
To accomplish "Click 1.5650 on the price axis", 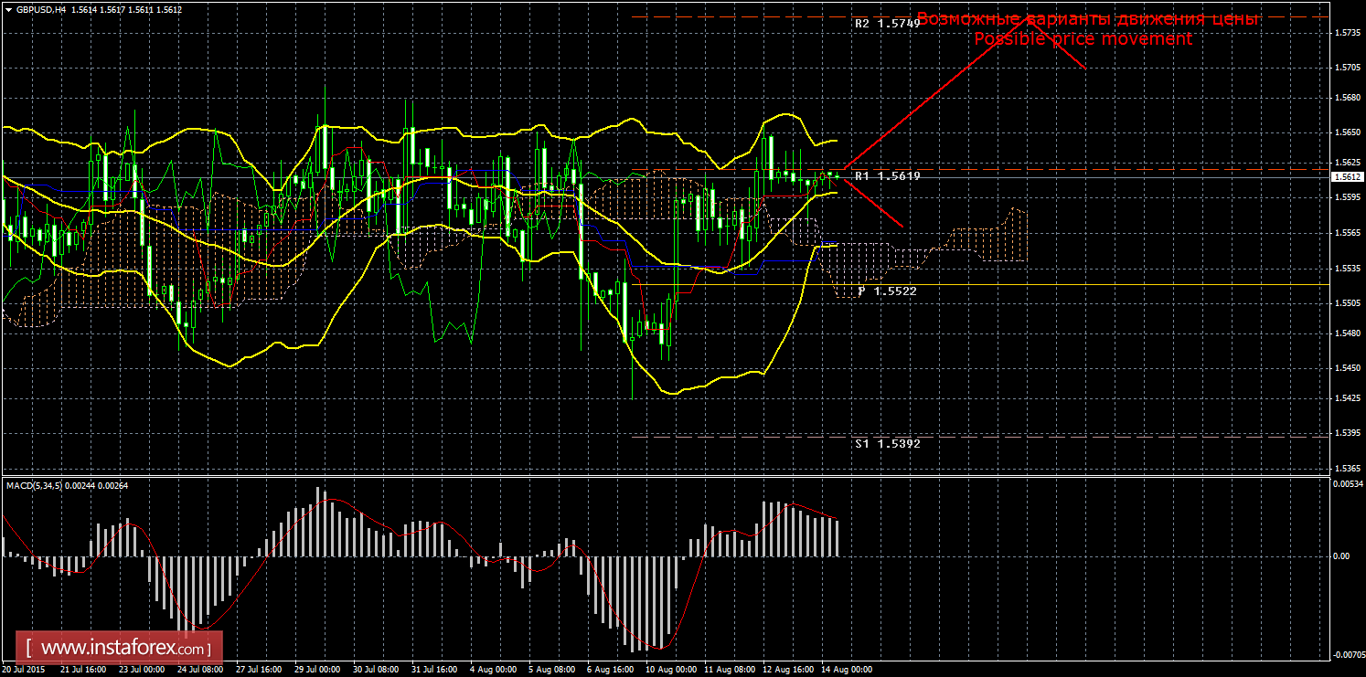I will [x=1346, y=132].
